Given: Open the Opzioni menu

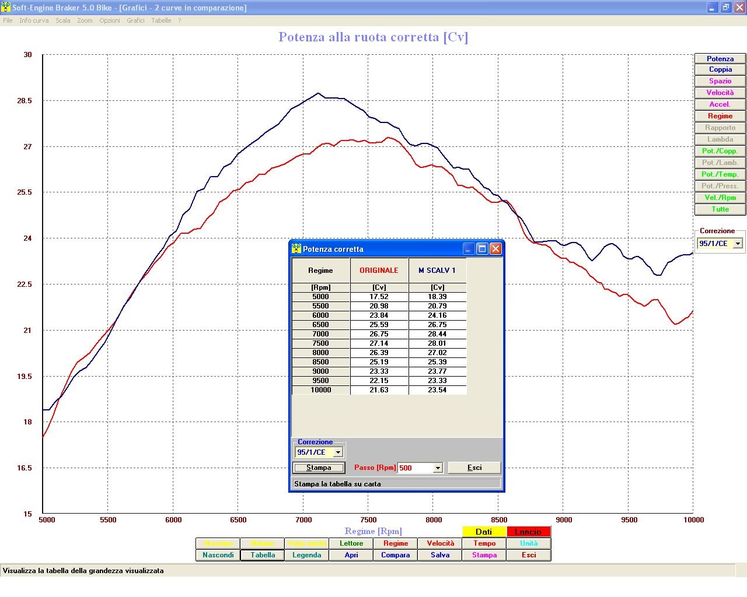Looking at the screenshot, I should tap(110, 20).
